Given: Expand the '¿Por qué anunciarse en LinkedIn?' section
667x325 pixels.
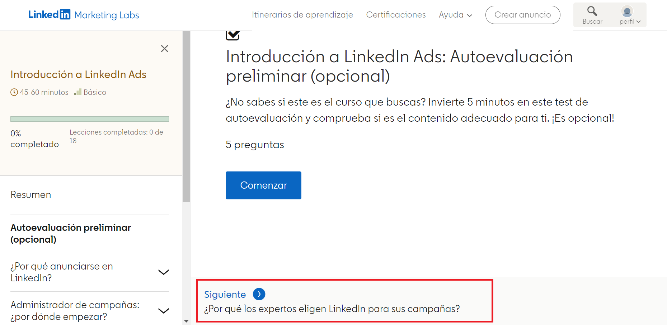Looking at the screenshot, I should tap(164, 272).
